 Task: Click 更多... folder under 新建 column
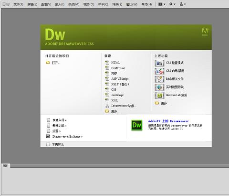(107, 111)
